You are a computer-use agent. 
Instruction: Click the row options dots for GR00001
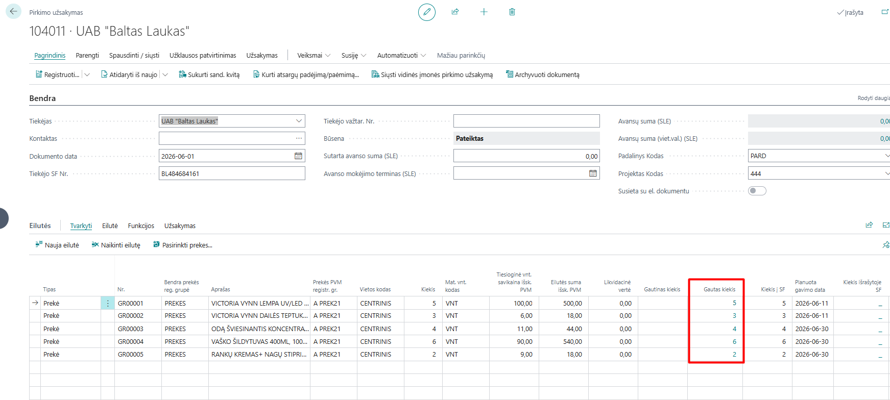(x=108, y=303)
